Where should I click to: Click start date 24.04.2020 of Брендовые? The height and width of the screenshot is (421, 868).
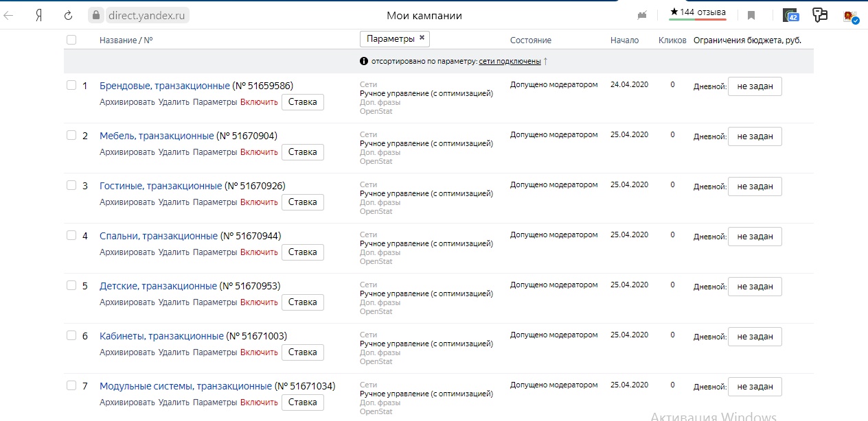coord(629,85)
